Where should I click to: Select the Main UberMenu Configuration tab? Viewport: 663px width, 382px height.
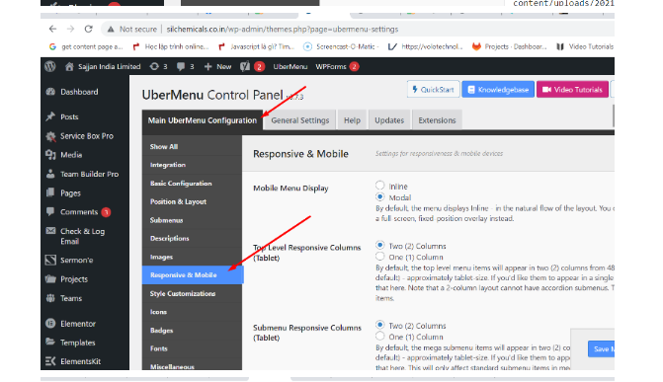(203, 120)
